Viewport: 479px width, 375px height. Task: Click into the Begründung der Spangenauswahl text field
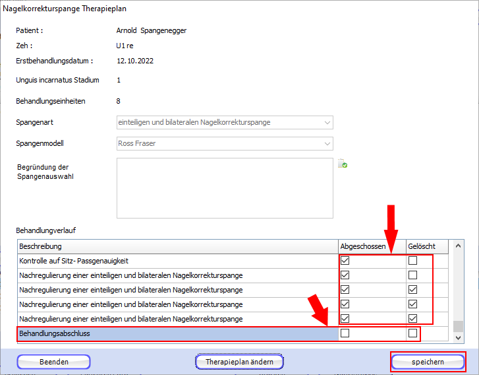point(225,188)
